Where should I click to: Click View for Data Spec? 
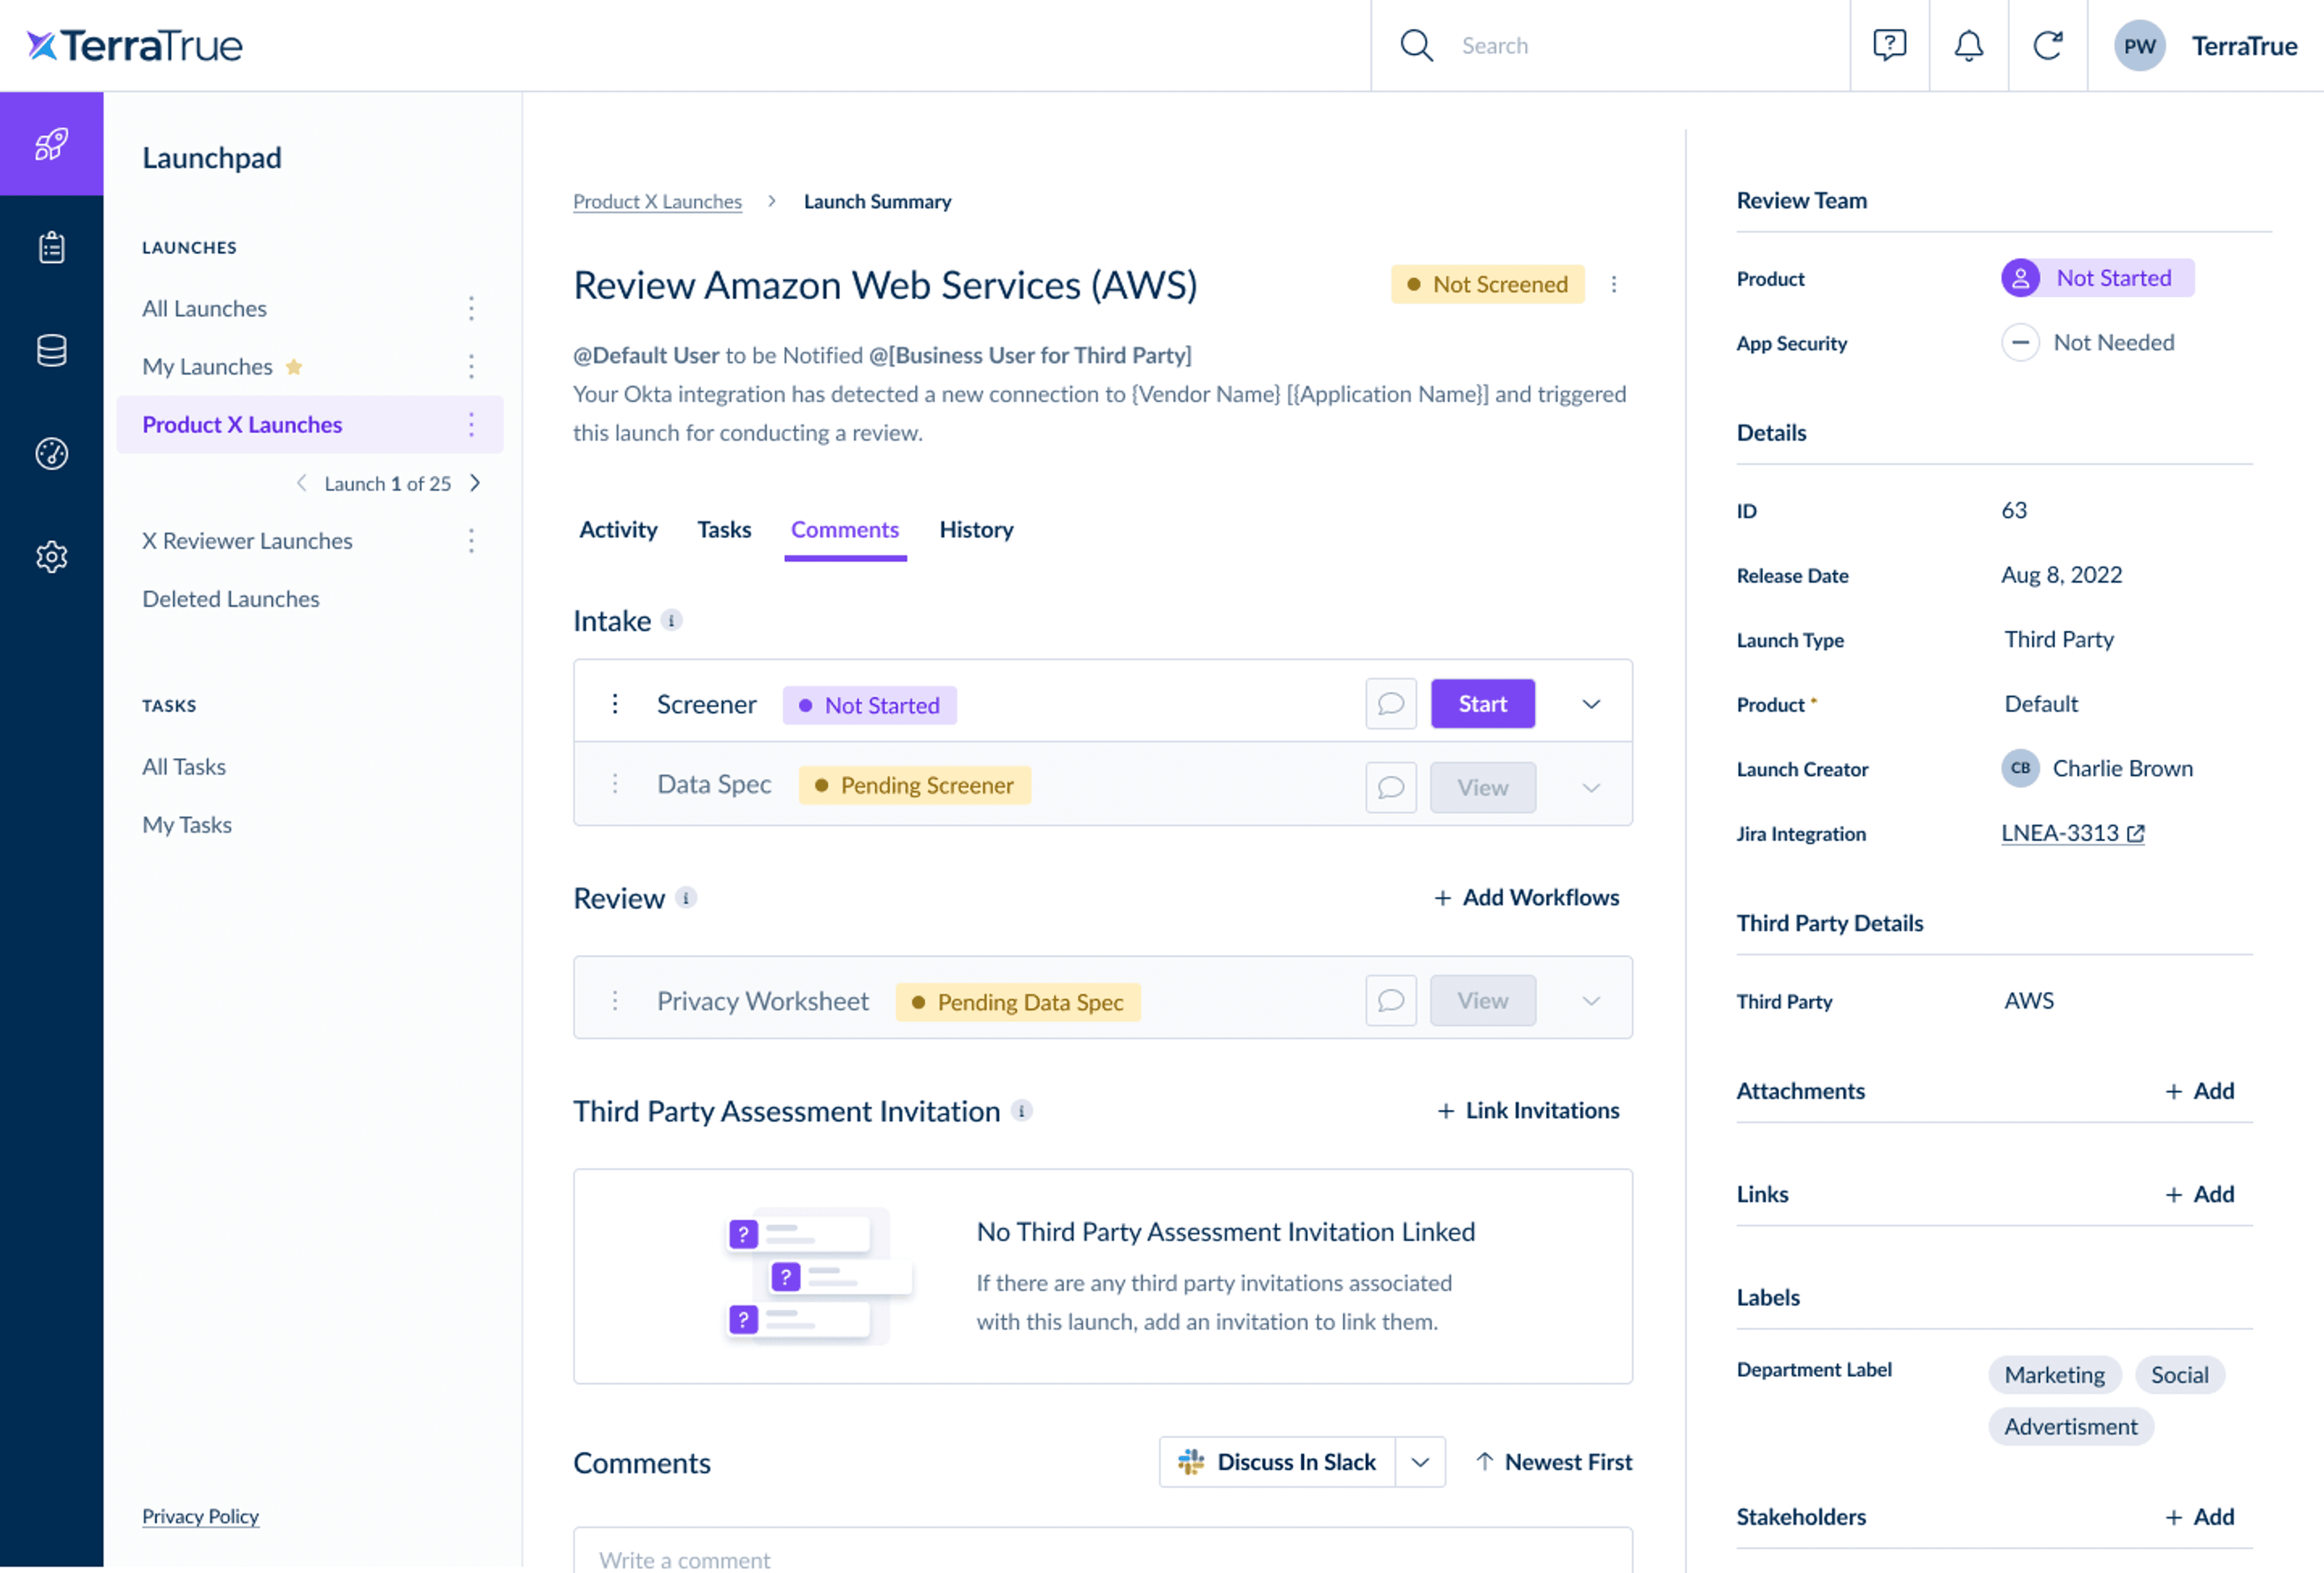click(x=1482, y=788)
